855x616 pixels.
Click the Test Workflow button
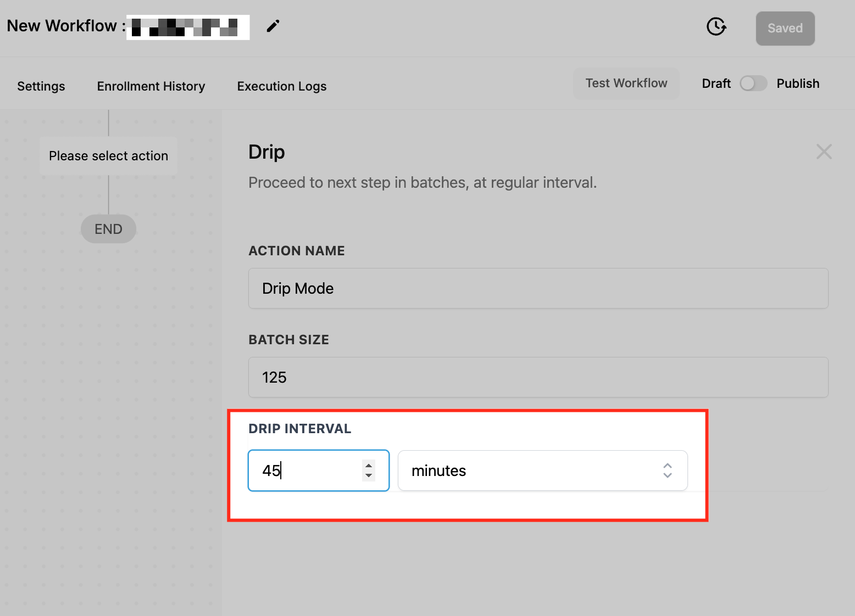626,83
